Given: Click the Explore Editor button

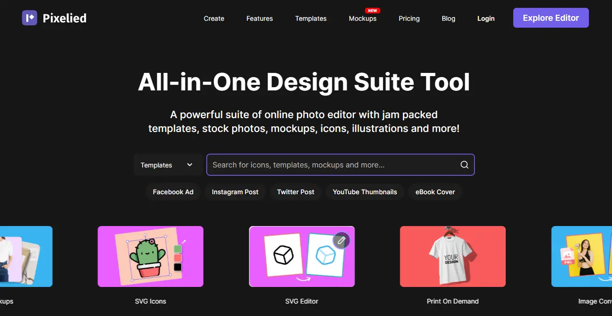Looking at the screenshot, I should tap(551, 18).
